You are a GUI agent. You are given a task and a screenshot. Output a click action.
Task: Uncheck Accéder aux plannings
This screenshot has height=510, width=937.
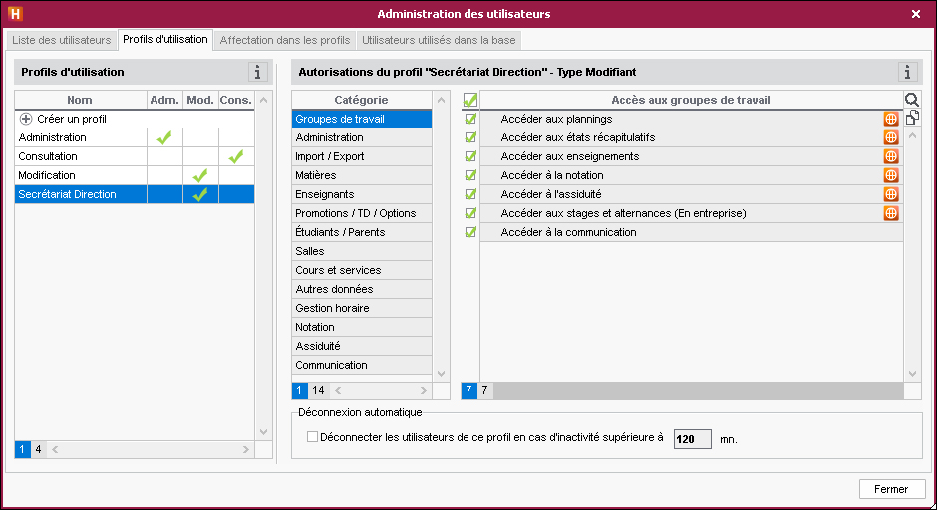tap(470, 119)
